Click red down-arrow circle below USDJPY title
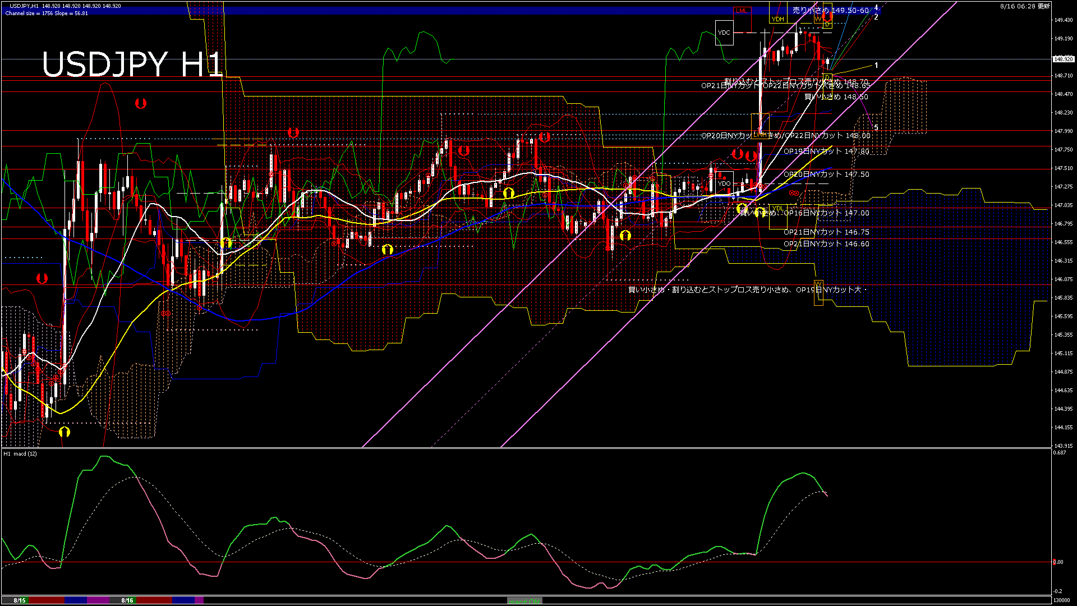Viewport: 1077px width, 606px height. pos(141,103)
